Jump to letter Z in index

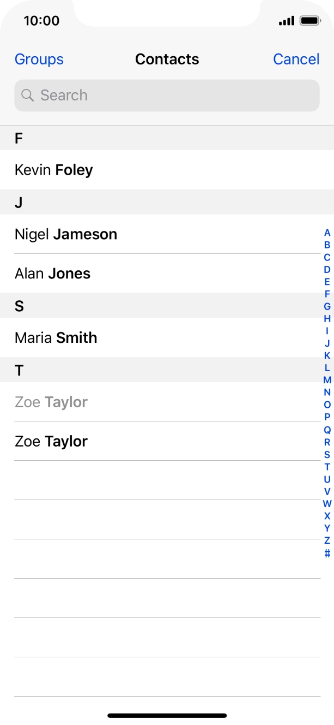point(327,540)
